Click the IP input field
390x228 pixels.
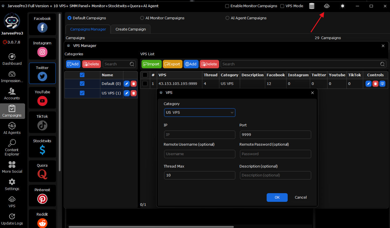point(200,135)
